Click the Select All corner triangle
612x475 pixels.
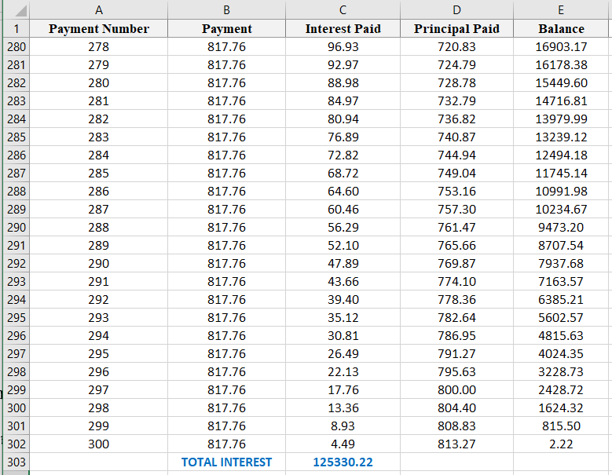pyautogui.click(x=16, y=10)
